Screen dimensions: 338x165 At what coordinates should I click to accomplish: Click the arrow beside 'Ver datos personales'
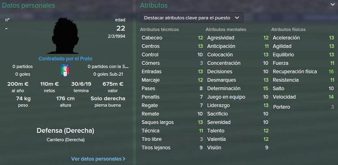coord(124,159)
